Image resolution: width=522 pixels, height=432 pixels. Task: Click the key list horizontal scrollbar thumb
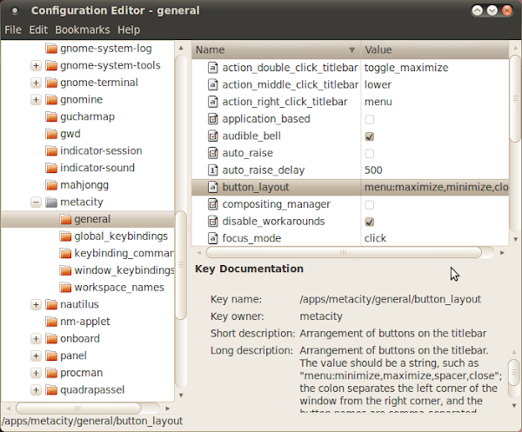(344, 252)
